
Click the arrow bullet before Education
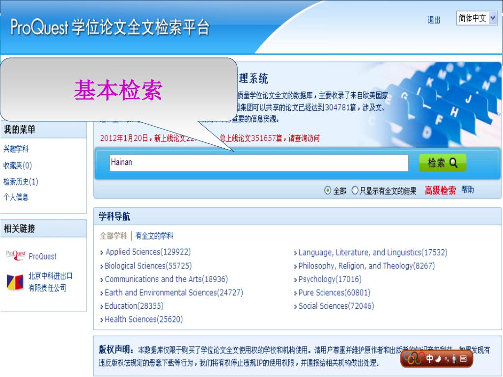102,307
